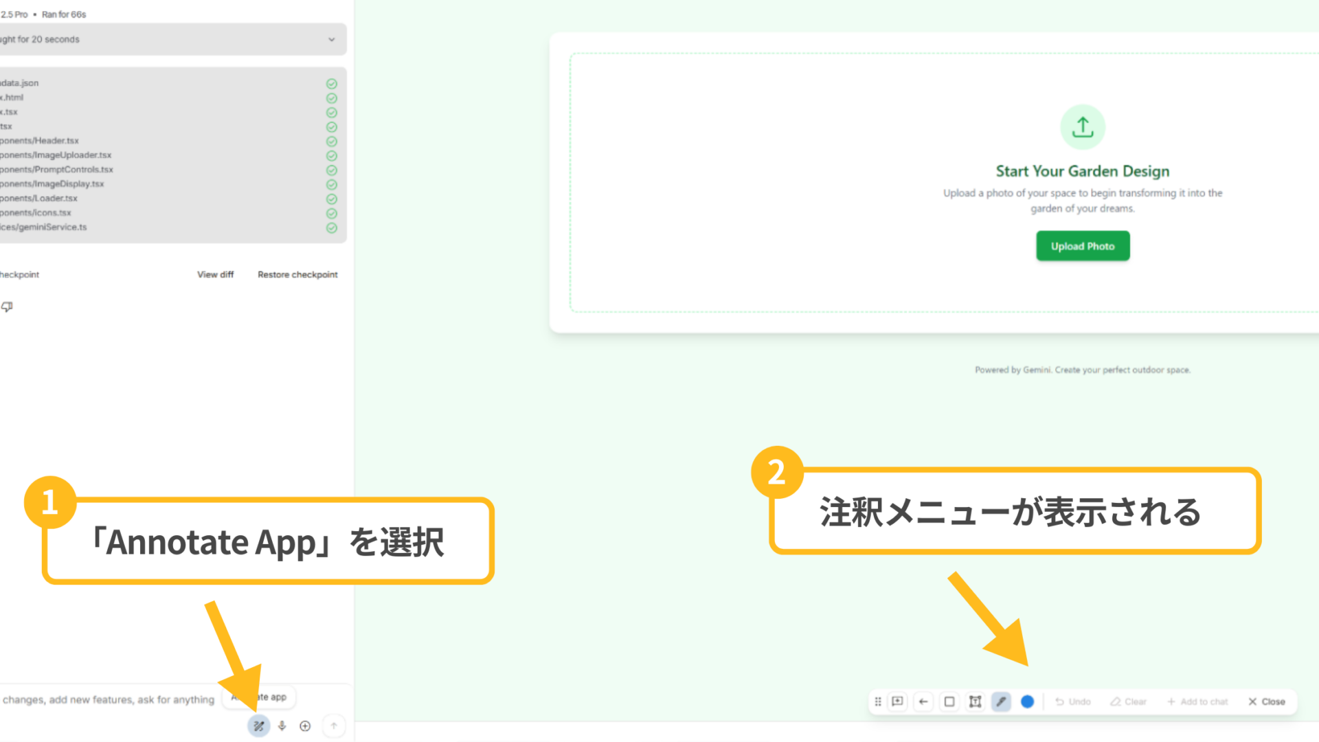Click "Restore checkpoint"
Viewport: 1319px width, 742px height.
tap(297, 274)
